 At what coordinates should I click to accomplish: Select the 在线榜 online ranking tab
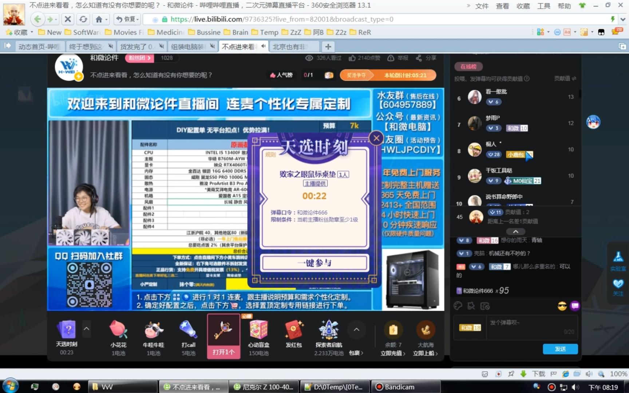click(468, 67)
